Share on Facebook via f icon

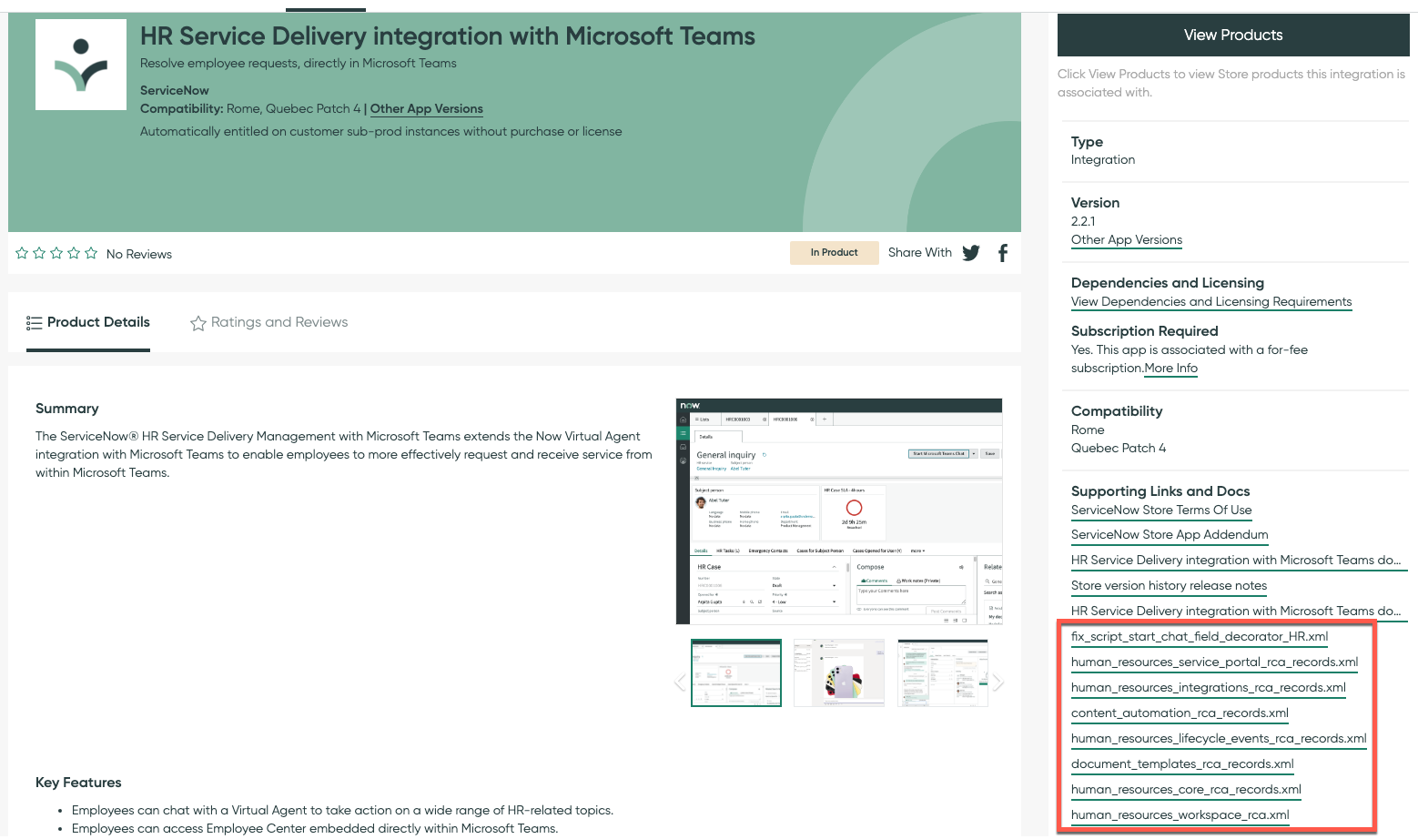pos(1003,253)
